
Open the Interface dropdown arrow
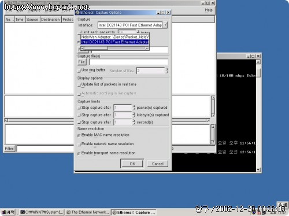tap(165, 25)
